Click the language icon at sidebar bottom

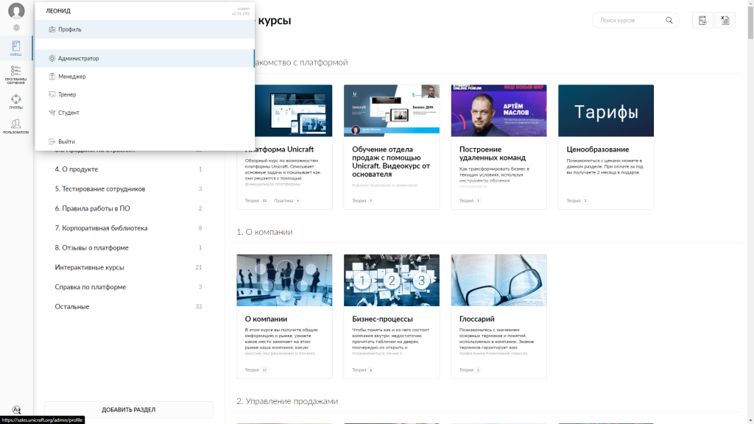point(16,409)
